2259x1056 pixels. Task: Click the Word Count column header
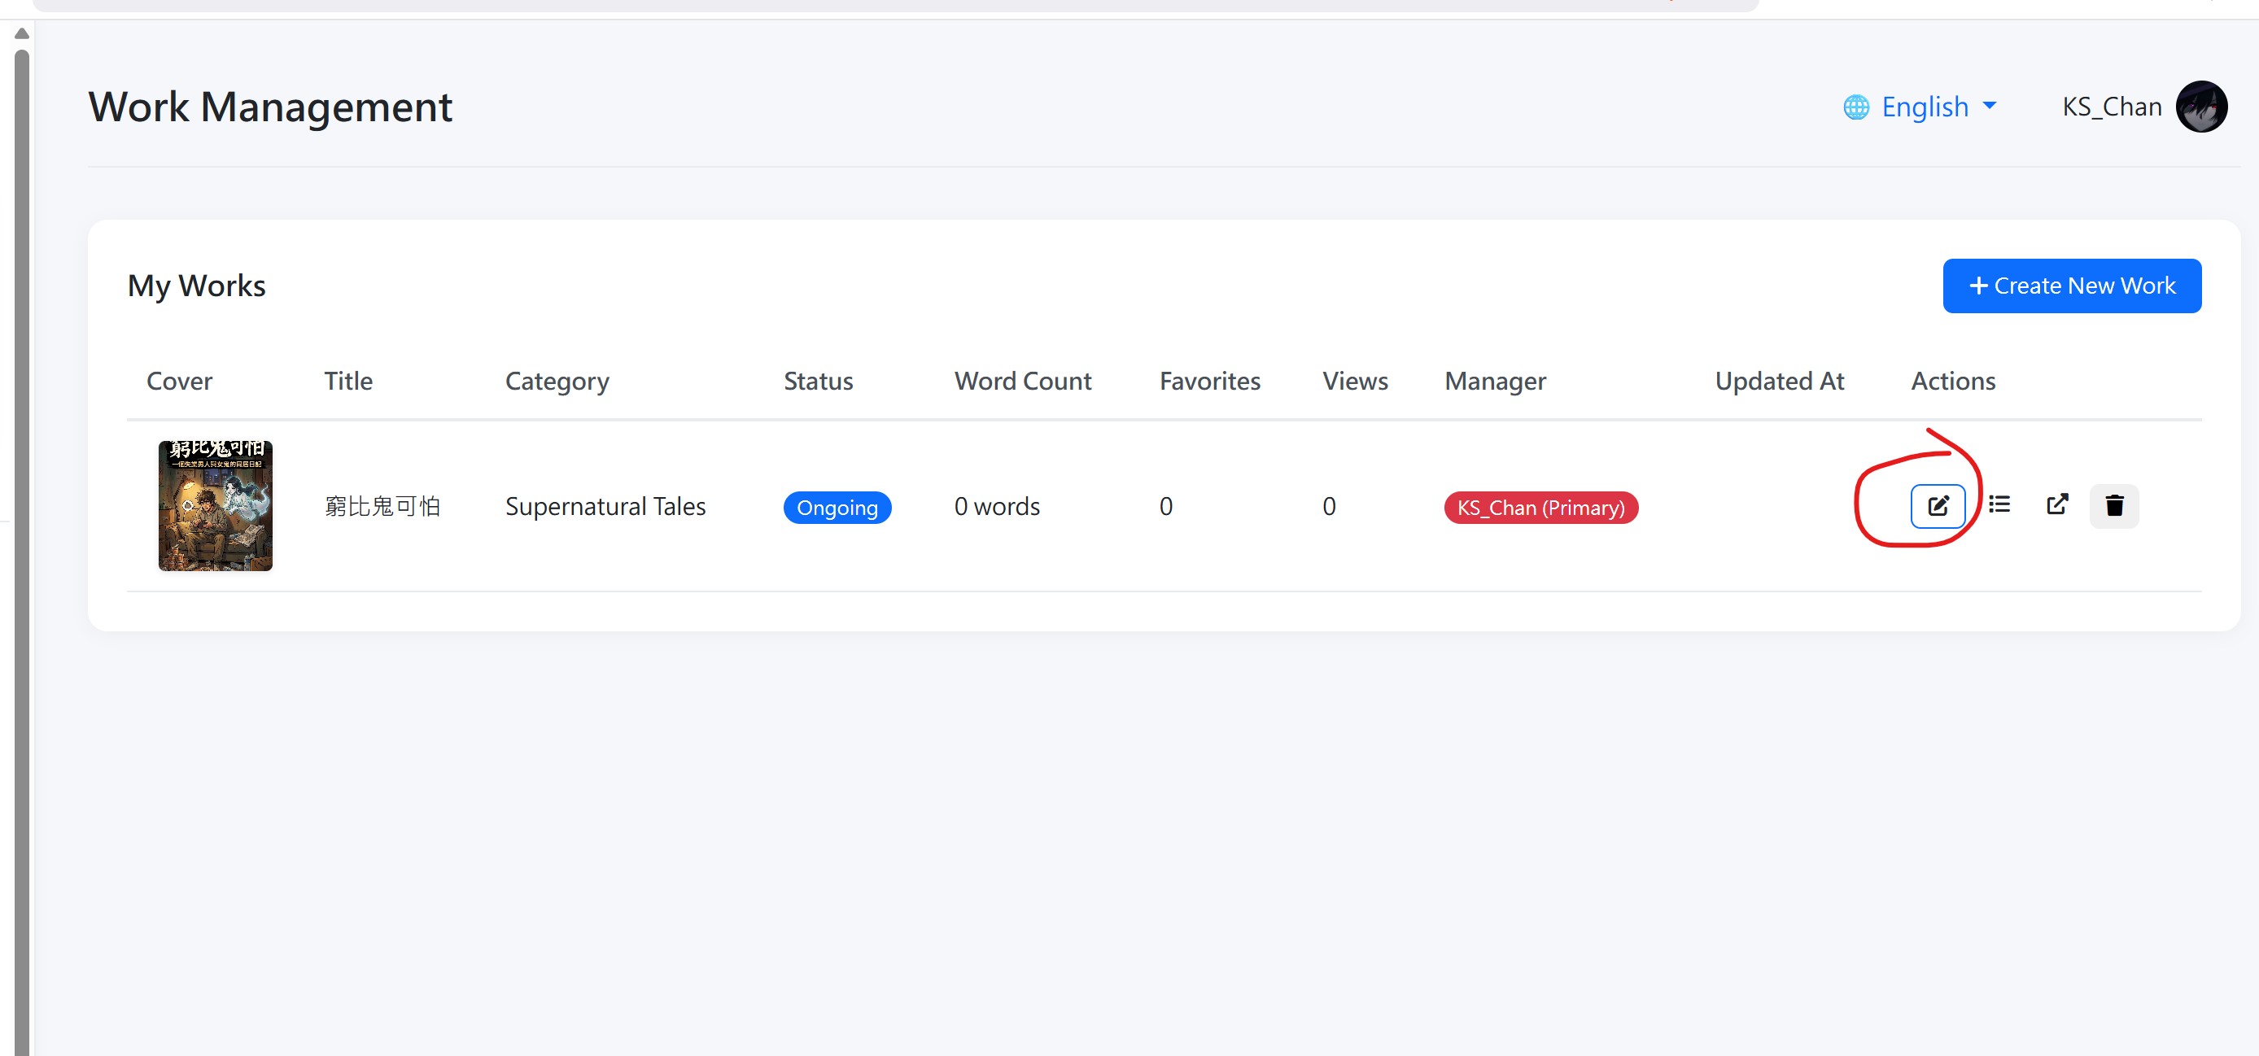[x=1023, y=381]
